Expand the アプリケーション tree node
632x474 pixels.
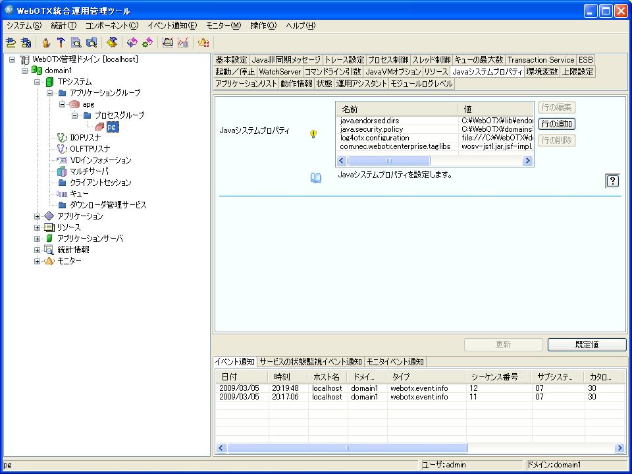pos(38,216)
